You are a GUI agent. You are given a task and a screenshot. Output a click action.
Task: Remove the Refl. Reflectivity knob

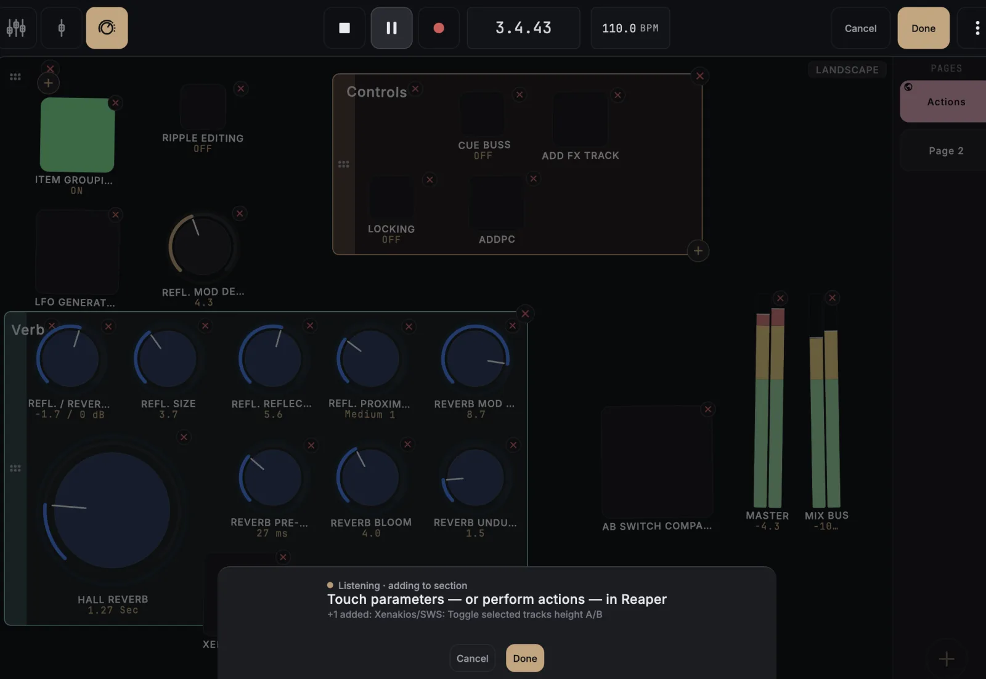tap(310, 325)
